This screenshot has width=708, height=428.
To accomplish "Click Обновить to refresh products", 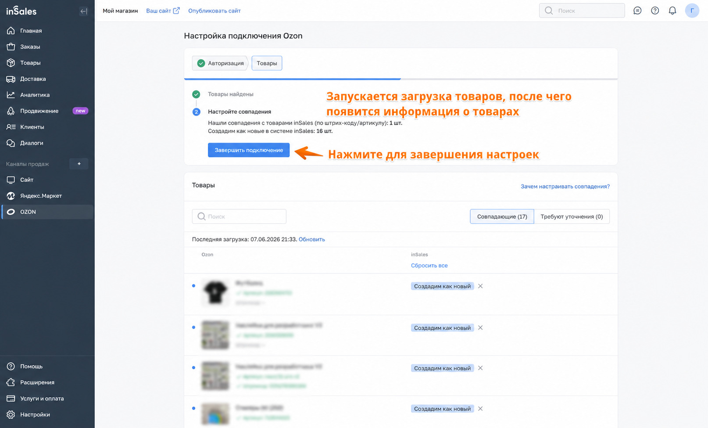I will click(x=312, y=239).
